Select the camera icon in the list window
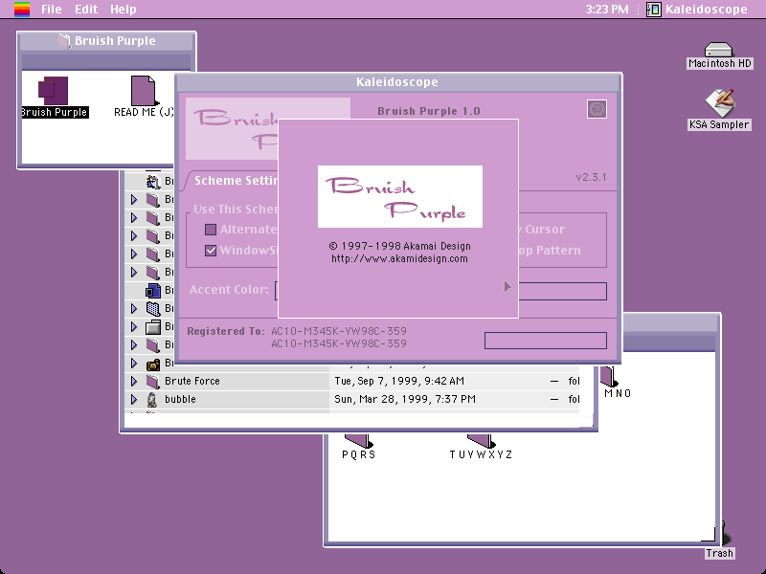Image resolution: width=766 pixels, height=574 pixels. (x=153, y=364)
